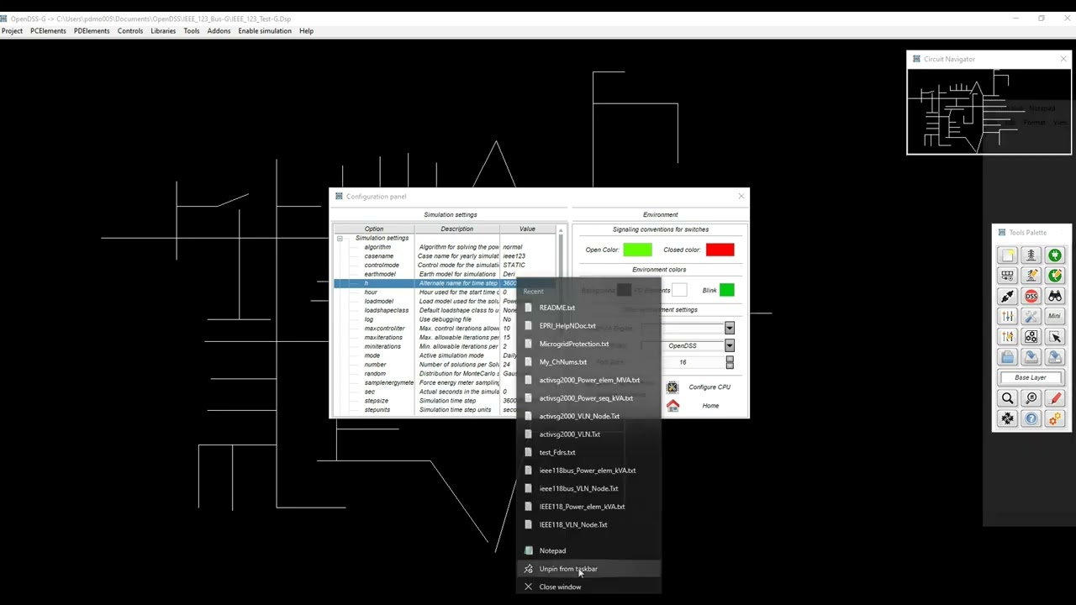Click the Base Layer button
Viewport: 1076px width, 605px height.
pyautogui.click(x=1031, y=377)
